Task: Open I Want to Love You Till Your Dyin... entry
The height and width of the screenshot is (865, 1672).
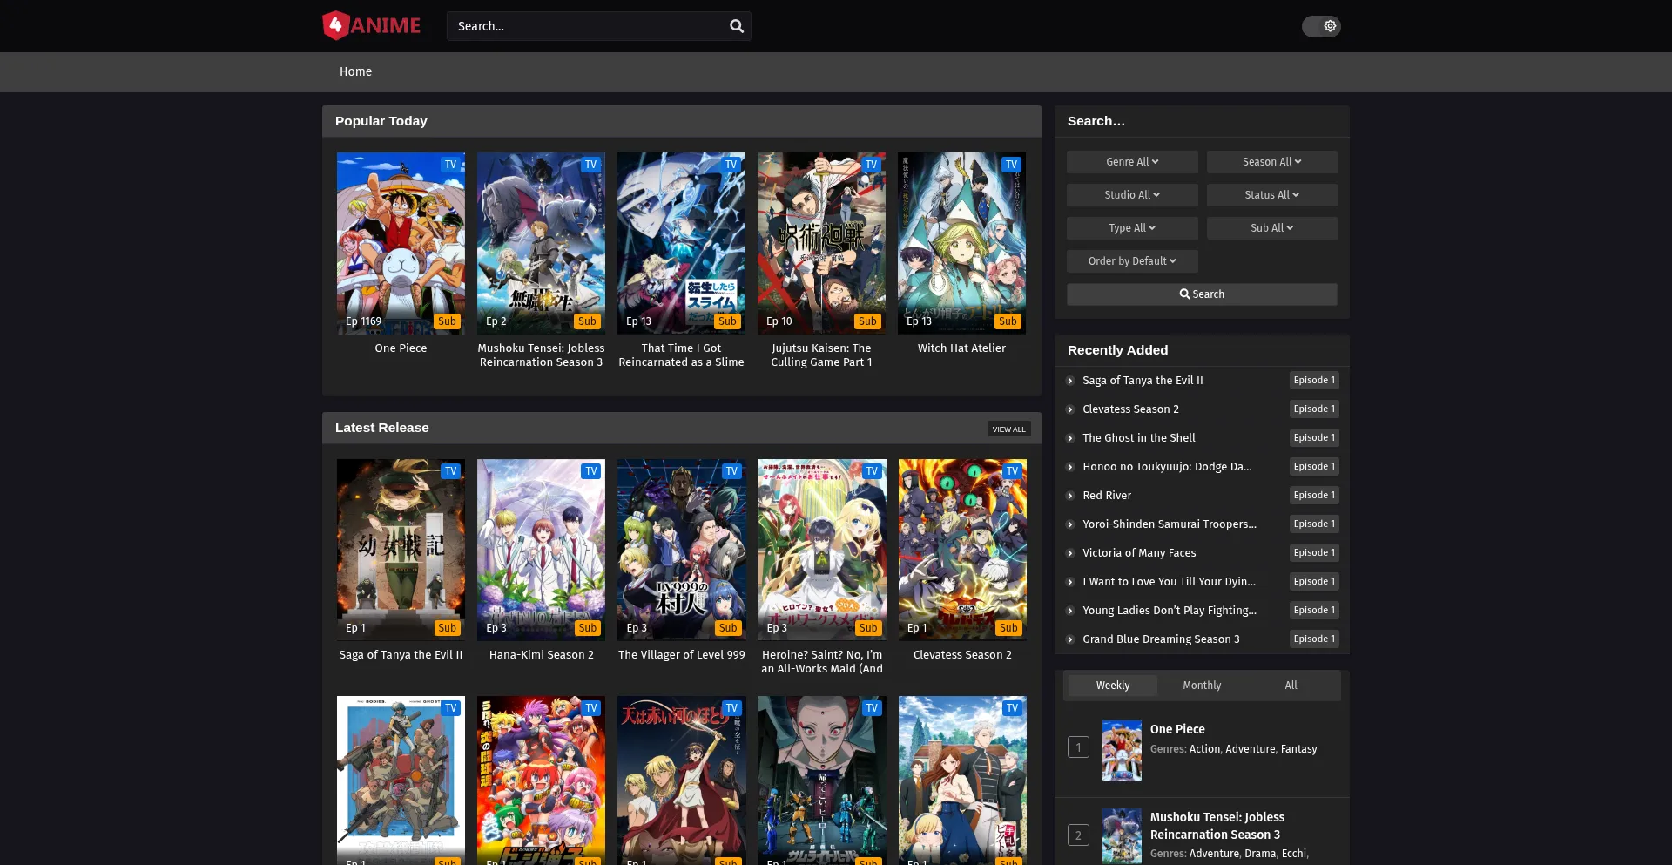Action: click(x=1169, y=582)
